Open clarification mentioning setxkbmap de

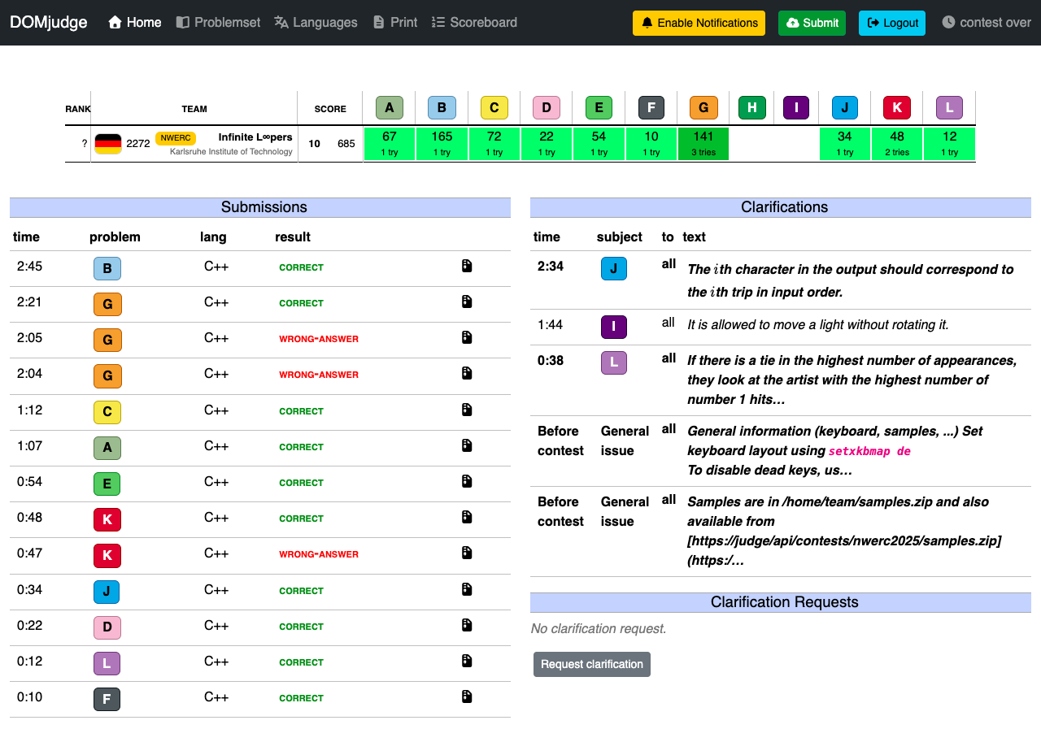point(835,450)
